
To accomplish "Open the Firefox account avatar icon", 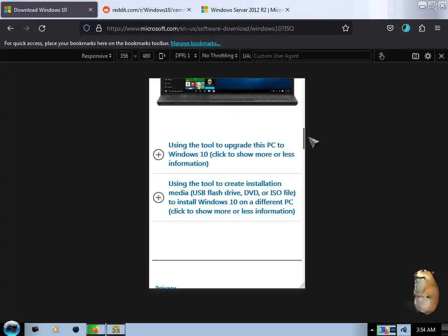I will point(406,28).
